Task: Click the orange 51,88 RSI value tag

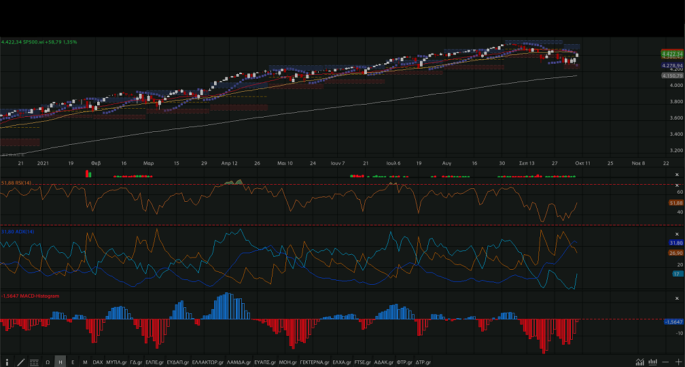Action: pos(675,203)
